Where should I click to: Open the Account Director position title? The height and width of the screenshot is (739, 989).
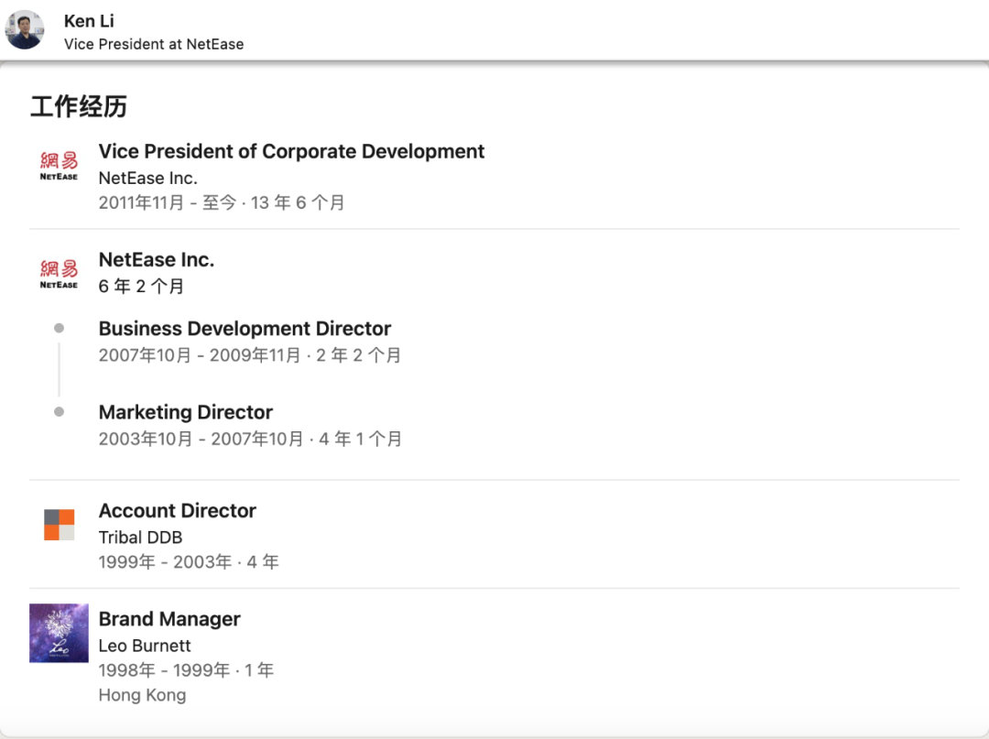178,511
